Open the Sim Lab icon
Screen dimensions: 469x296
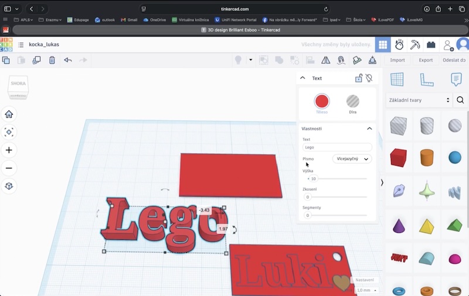(399, 45)
